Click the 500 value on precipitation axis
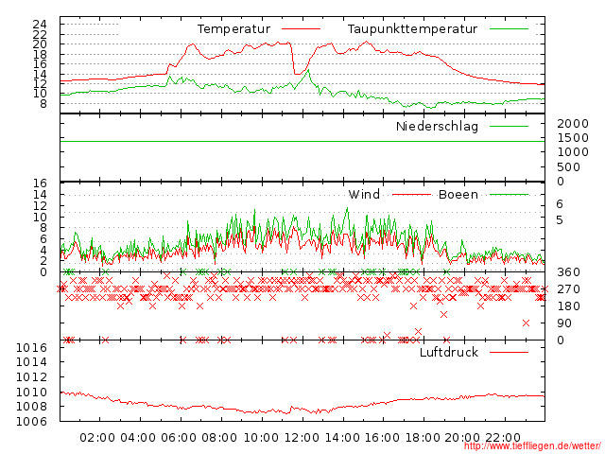Viewport: 605px width, 454px height. tap(569, 167)
